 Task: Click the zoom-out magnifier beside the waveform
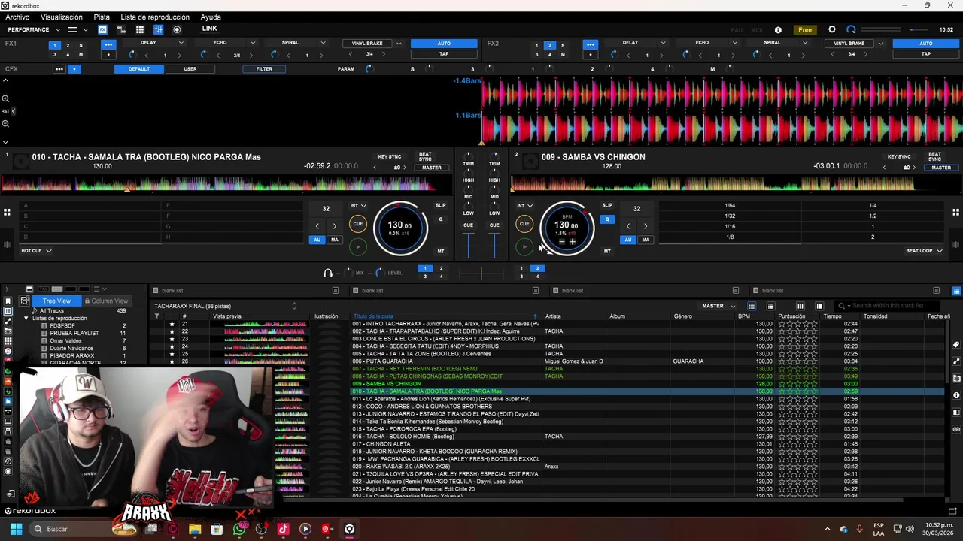tap(5, 123)
